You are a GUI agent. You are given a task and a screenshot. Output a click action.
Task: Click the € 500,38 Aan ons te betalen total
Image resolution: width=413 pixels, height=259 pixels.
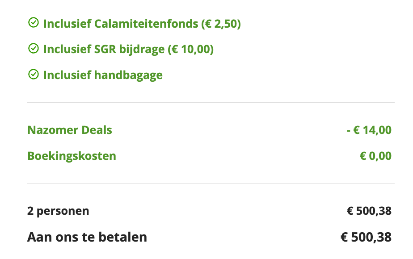(x=366, y=237)
